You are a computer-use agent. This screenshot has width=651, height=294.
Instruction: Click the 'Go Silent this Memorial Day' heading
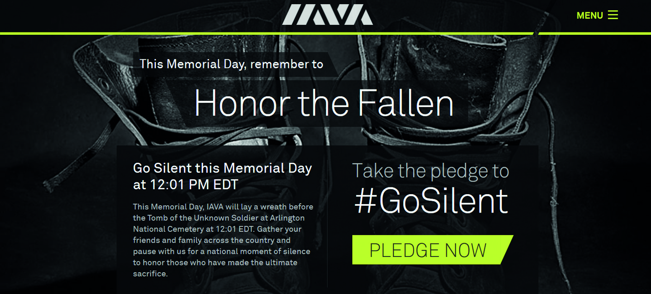point(222,168)
